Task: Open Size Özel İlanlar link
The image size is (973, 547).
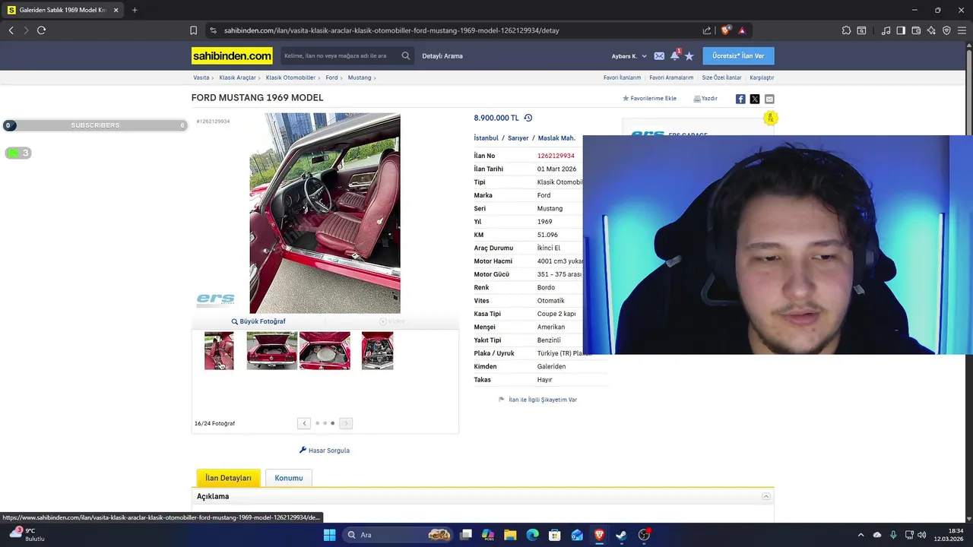Action: [x=721, y=77]
